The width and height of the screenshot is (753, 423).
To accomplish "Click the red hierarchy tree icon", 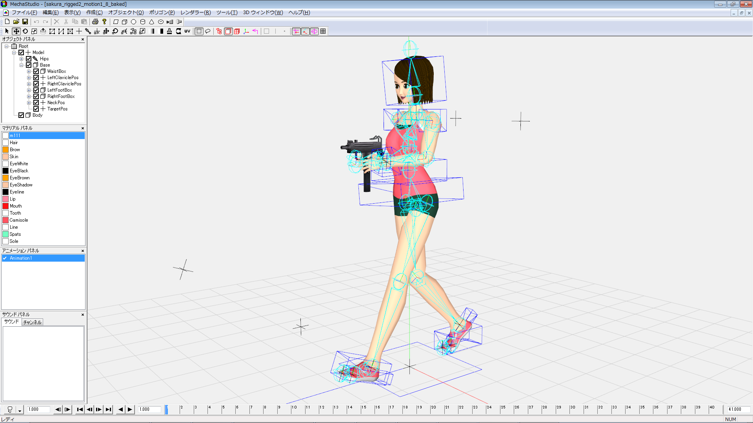I will (219, 31).
